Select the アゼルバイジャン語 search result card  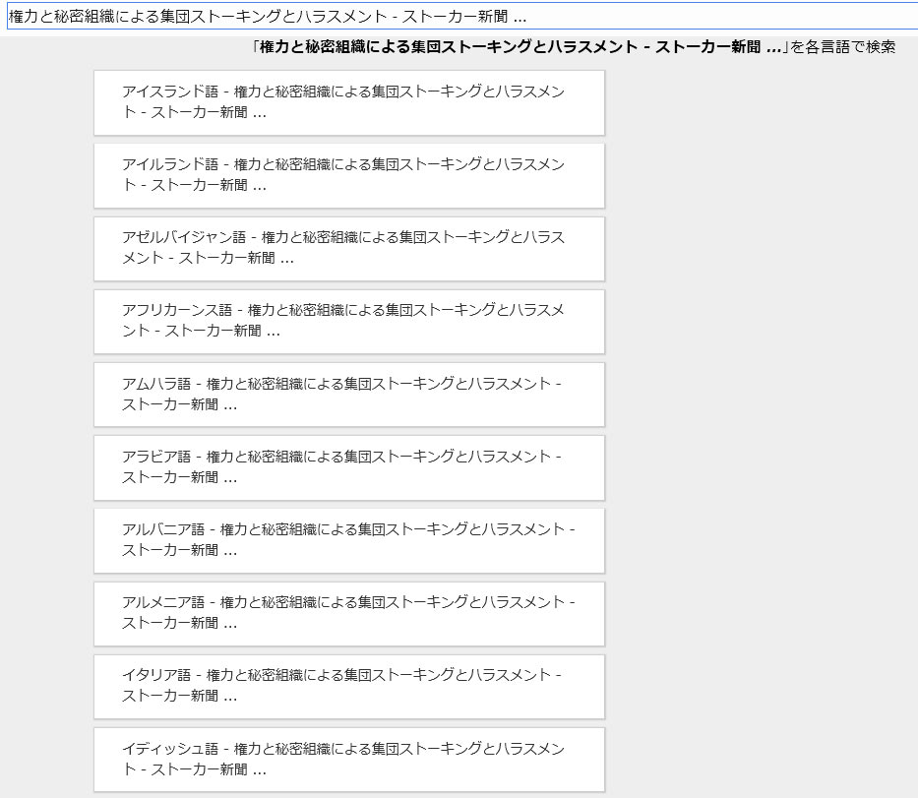(x=349, y=248)
